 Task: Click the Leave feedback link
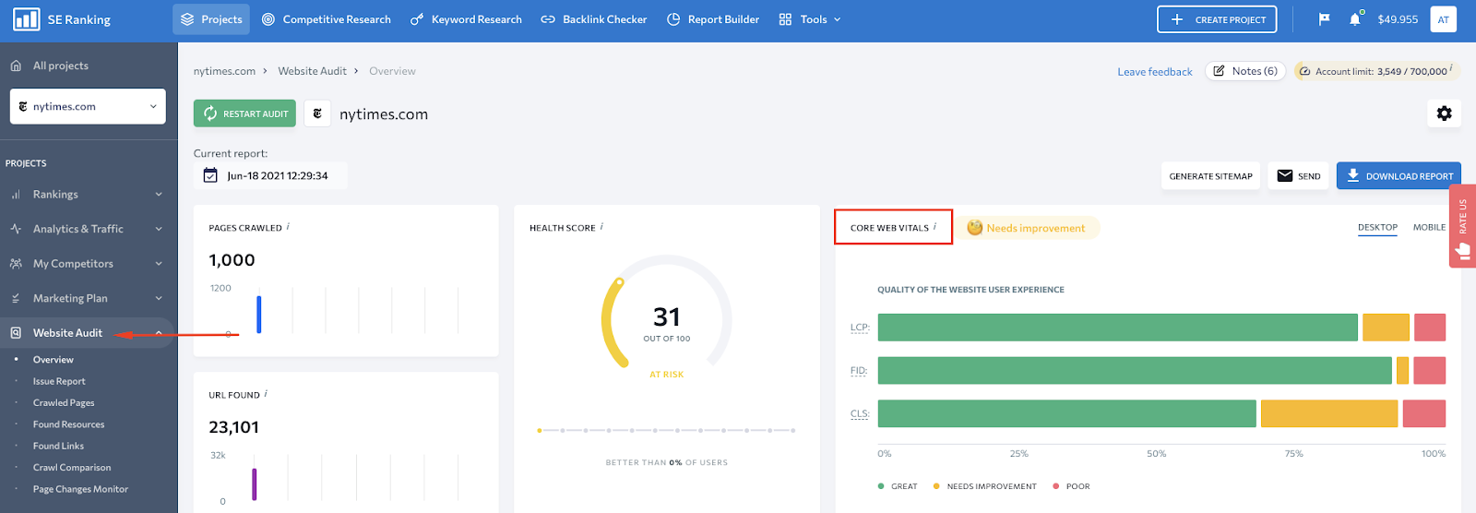click(x=1154, y=72)
